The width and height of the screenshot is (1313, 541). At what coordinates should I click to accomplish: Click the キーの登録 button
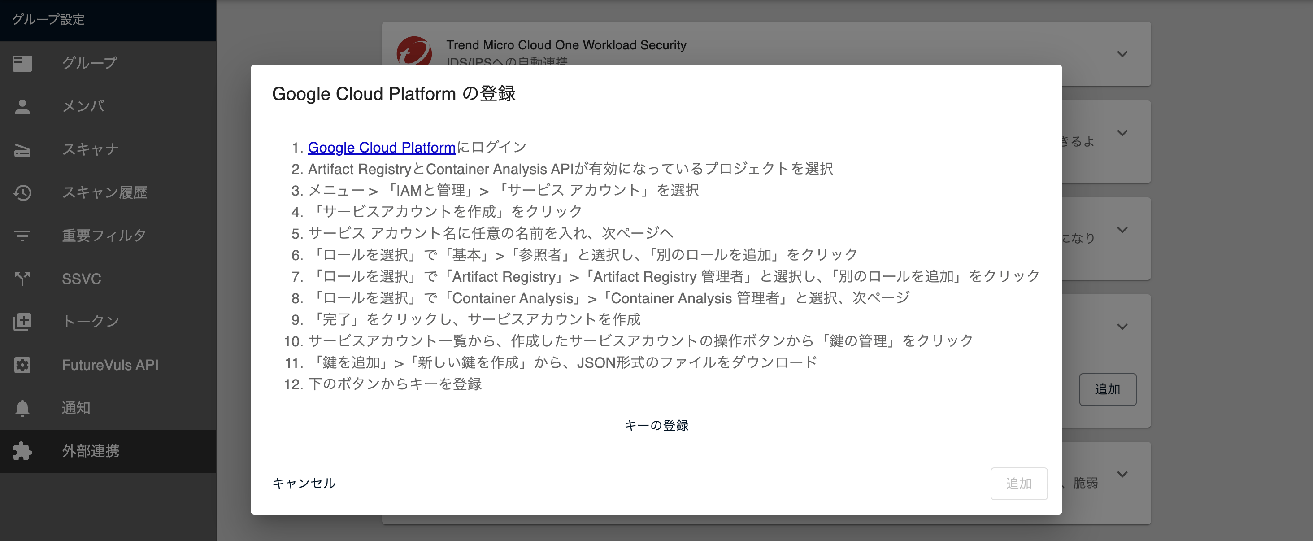[656, 425]
